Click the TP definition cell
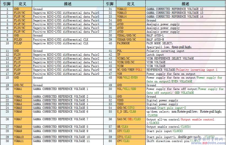The width and height of the screenshot is (226, 145). pyautogui.click(x=131, y=55)
